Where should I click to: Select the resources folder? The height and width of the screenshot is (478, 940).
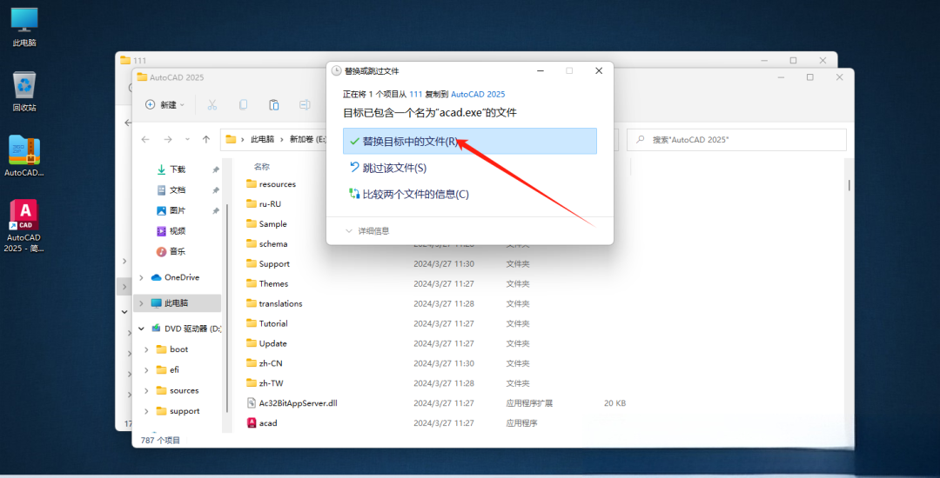coord(278,184)
